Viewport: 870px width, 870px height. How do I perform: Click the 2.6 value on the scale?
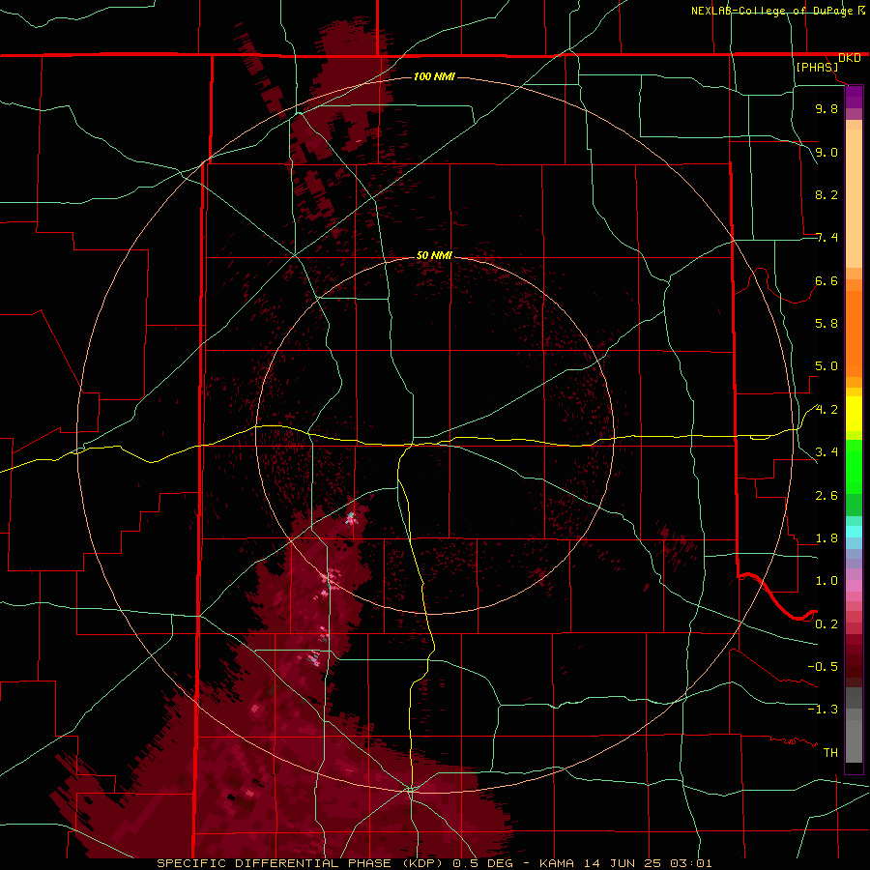tap(826, 496)
